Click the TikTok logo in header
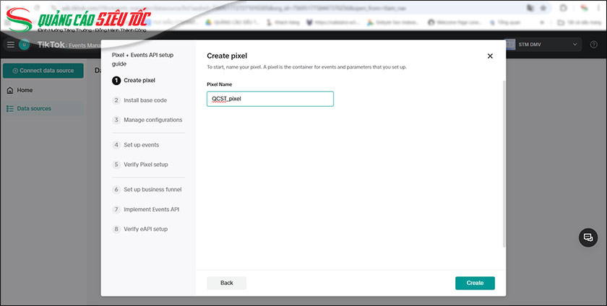 pyautogui.click(x=51, y=45)
